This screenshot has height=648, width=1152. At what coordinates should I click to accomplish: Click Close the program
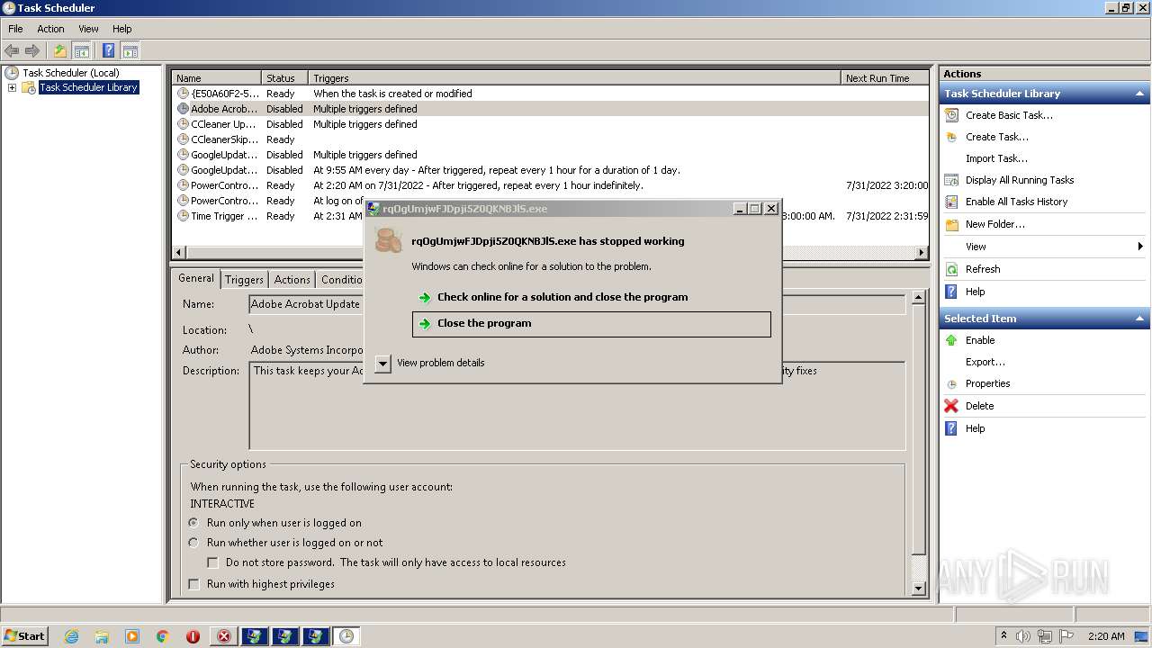tap(591, 324)
